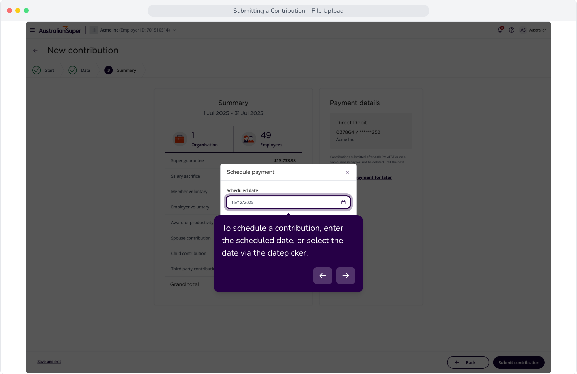
Task: Advance to next tutorial step arrow
Action: tap(346, 276)
